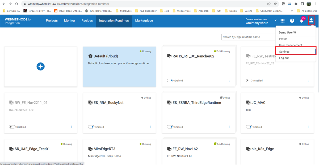Open the Marketplace tab
Image resolution: width=319 pixels, height=165 pixels.
pos(144,21)
